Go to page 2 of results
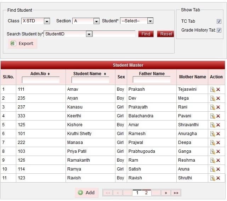This screenshot has height=201, width=227. click(146, 193)
